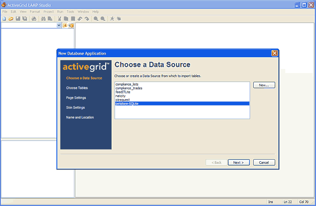This screenshot has height=206, width=316.
Task: Open the Format menu
Action: [35, 11]
